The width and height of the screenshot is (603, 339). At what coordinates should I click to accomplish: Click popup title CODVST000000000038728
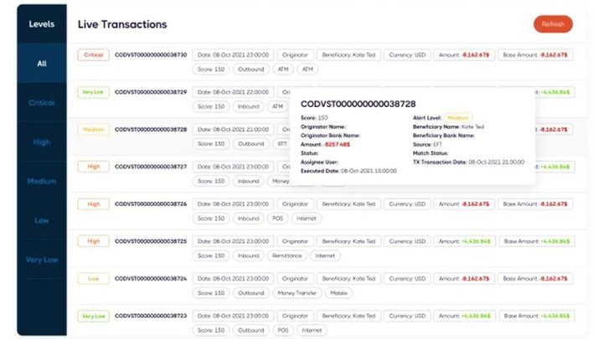[358, 104]
